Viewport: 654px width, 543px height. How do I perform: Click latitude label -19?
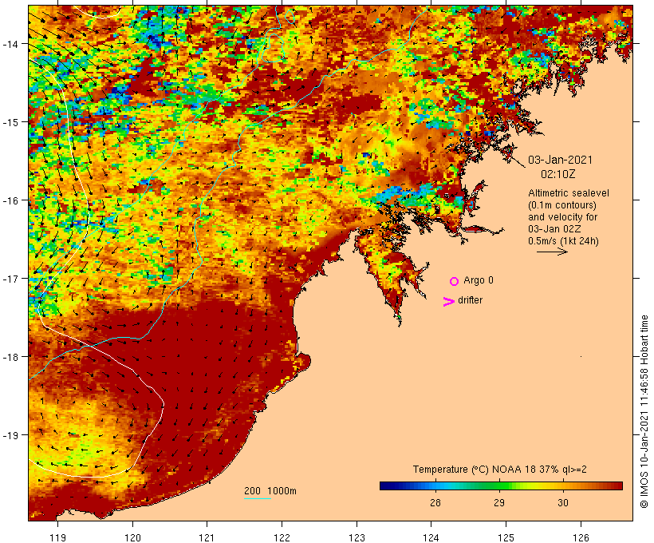(x=10, y=435)
